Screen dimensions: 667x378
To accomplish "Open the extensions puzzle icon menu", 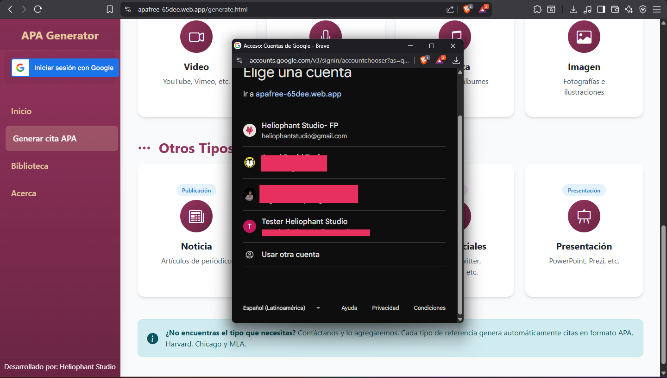I will coord(537,9).
